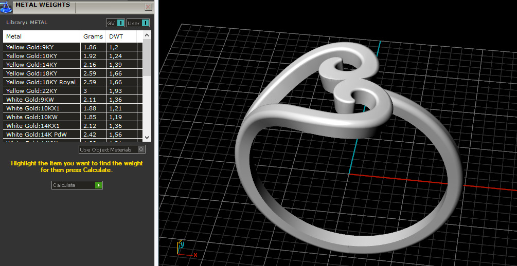The image size is (517, 266).
Task: Select the Yellow Gold:10KY row
Action: pos(73,55)
